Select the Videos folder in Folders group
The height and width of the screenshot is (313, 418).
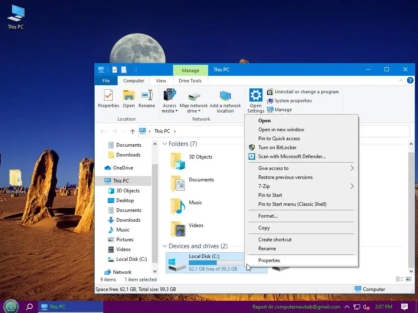(187, 229)
